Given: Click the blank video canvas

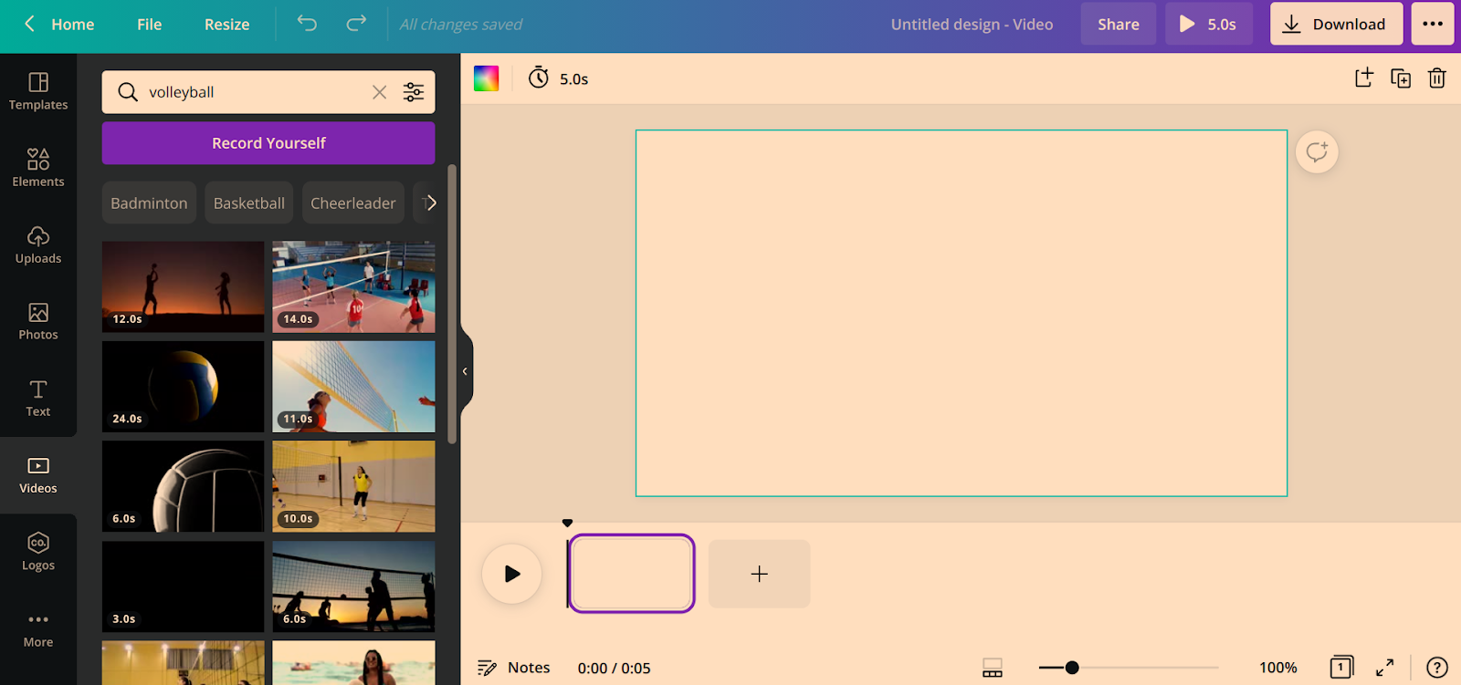Looking at the screenshot, I should click(x=962, y=313).
